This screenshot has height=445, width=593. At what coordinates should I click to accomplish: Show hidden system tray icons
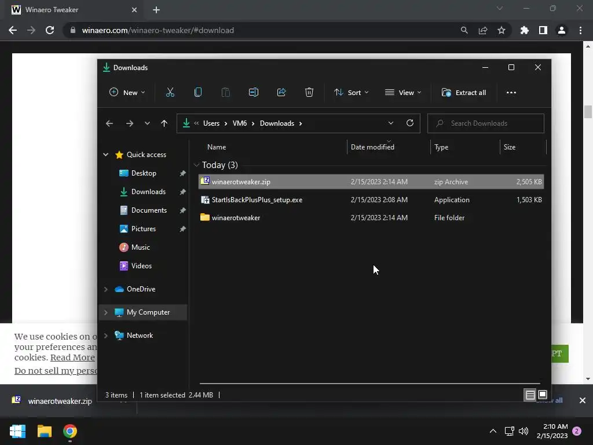click(x=493, y=431)
